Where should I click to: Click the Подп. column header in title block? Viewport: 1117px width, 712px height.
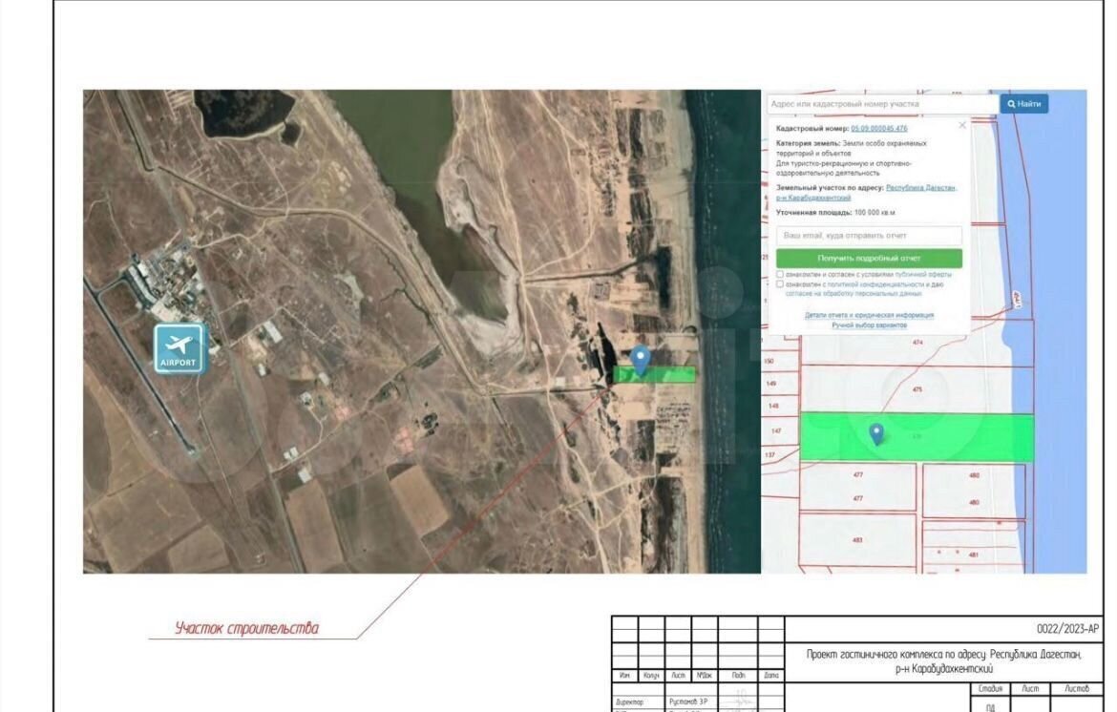click(739, 675)
